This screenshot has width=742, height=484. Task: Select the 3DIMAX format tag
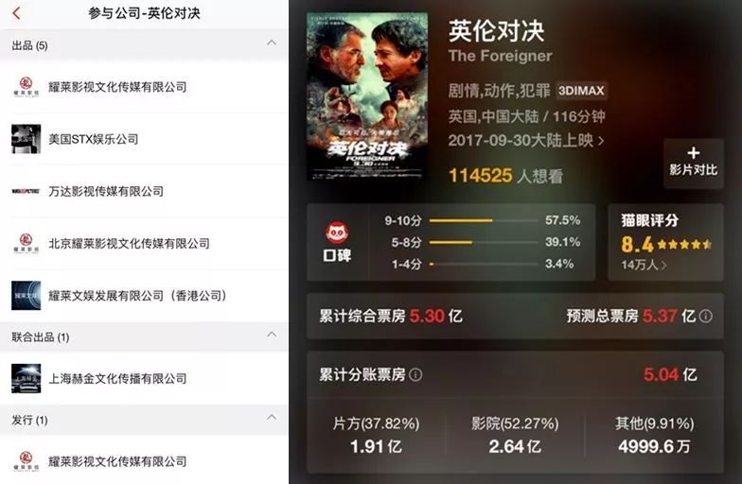[581, 91]
